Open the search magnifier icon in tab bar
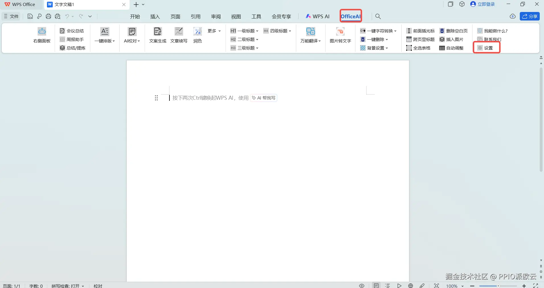 click(x=378, y=16)
